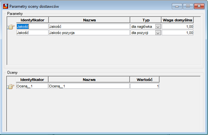Minimize the Parametry oceny dostawców window
This screenshot has height=135, width=208.
pos(177,6)
